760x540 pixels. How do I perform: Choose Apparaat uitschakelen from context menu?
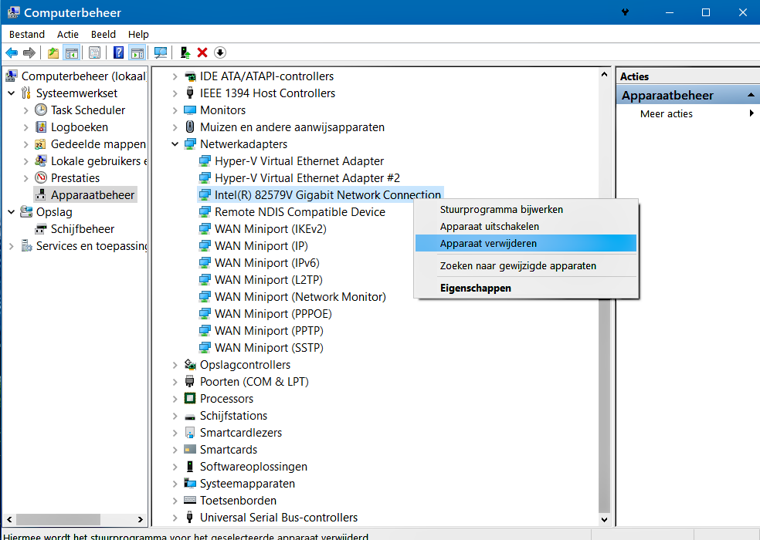(x=526, y=226)
